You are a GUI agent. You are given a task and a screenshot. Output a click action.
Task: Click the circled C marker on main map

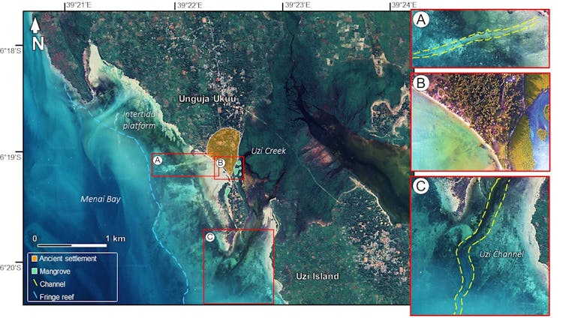(x=209, y=237)
